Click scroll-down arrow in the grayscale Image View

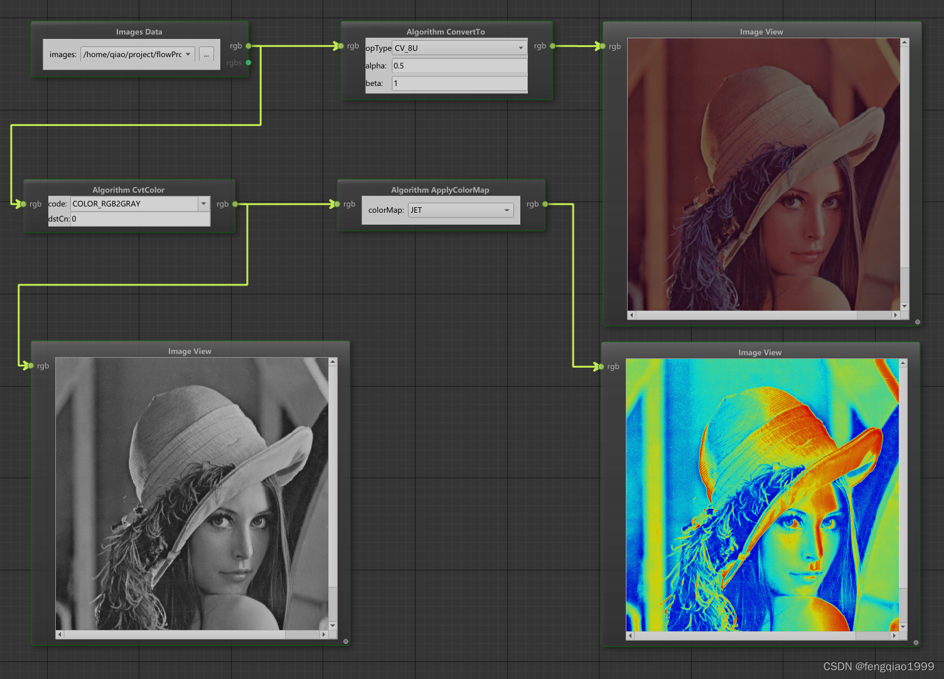pos(333,626)
